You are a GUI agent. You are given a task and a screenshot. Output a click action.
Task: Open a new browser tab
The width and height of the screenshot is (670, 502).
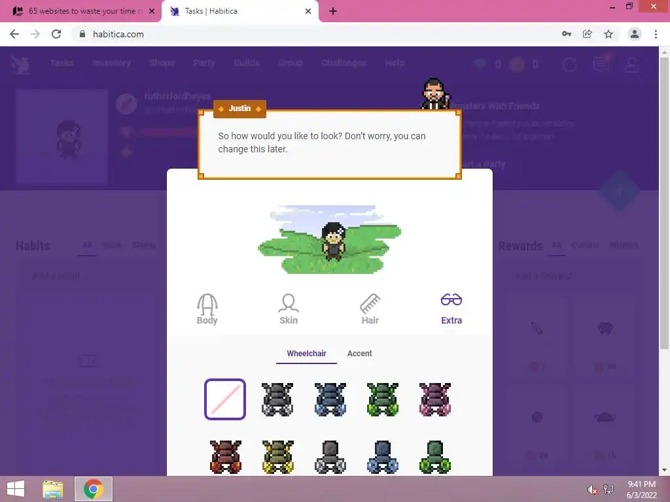pyautogui.click(x=332, y=11)
